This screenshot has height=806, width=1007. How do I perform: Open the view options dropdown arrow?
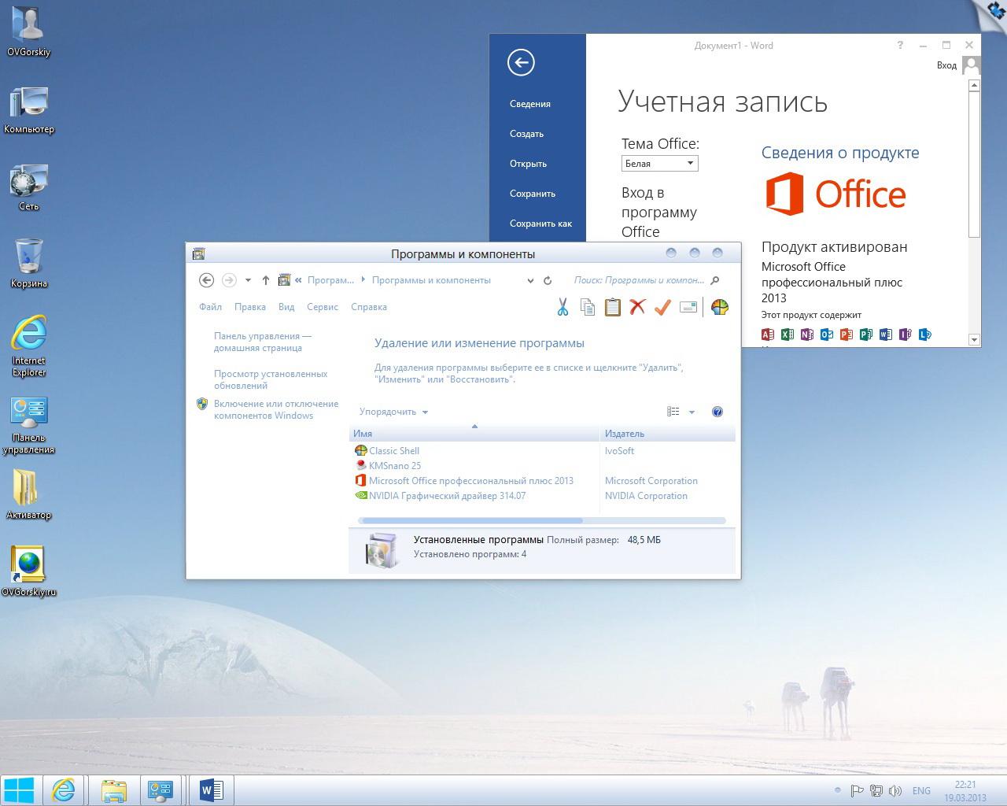pos(692,412)
